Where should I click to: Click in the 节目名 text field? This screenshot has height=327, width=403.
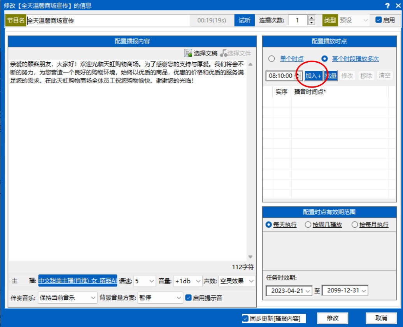tap(109, 21)
